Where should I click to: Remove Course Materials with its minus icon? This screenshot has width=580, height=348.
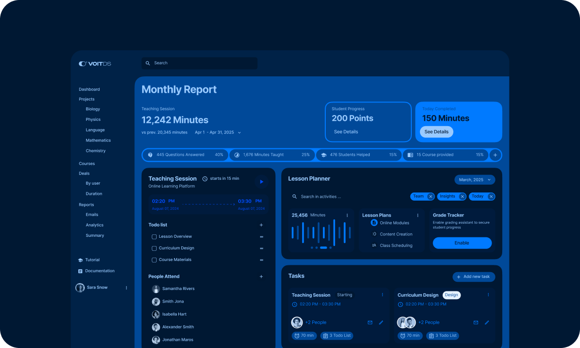pos(261,260)
